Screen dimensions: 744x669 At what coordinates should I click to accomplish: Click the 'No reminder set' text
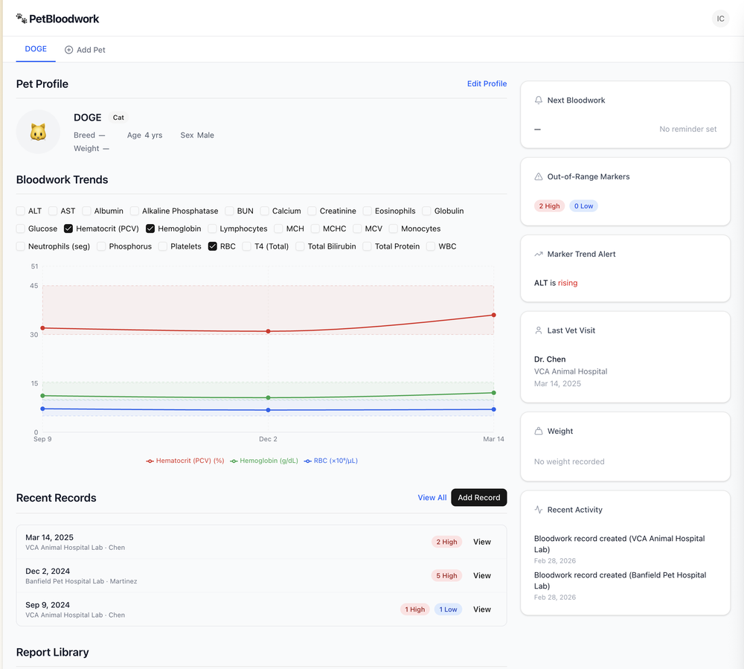(x=687, y=129)
